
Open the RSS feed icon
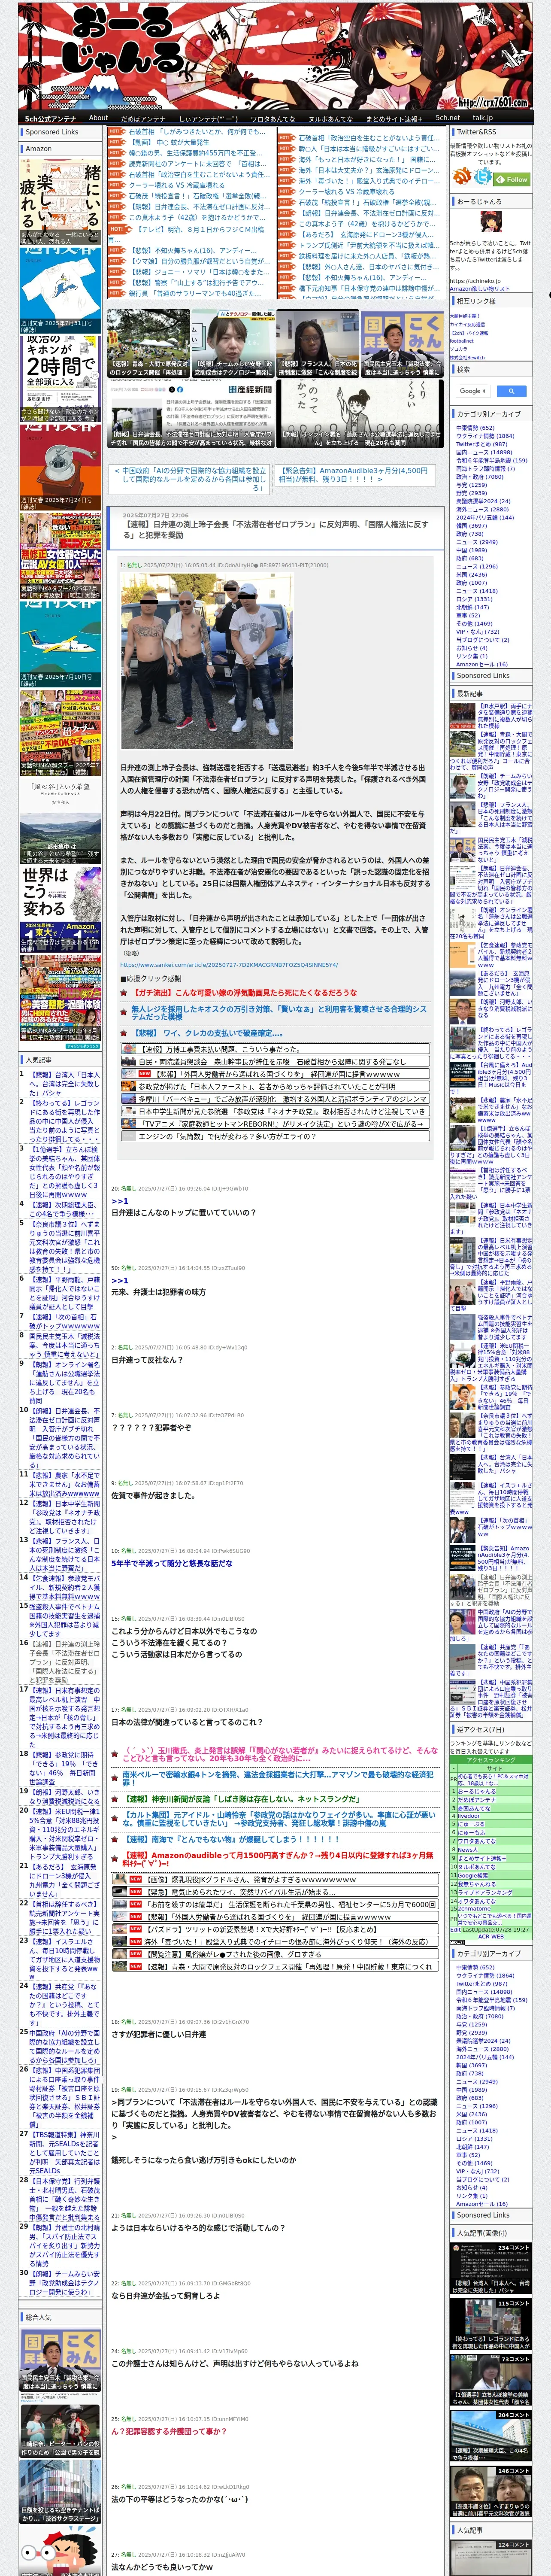pos(462,177)
